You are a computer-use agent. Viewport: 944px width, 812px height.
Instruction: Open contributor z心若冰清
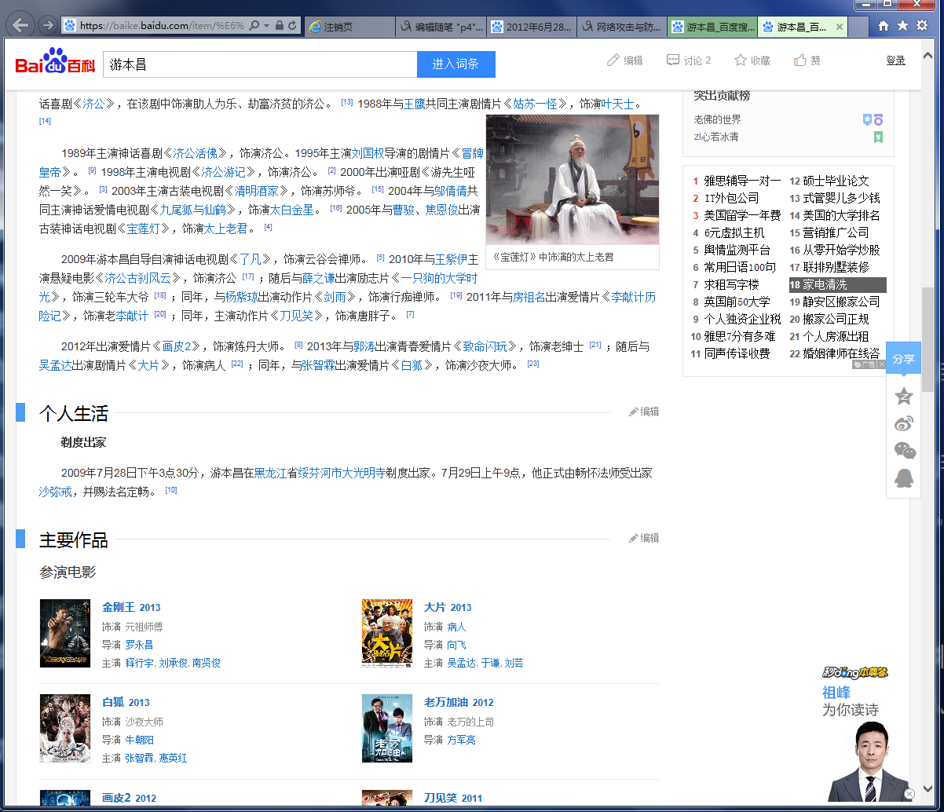tap(715, 137)
